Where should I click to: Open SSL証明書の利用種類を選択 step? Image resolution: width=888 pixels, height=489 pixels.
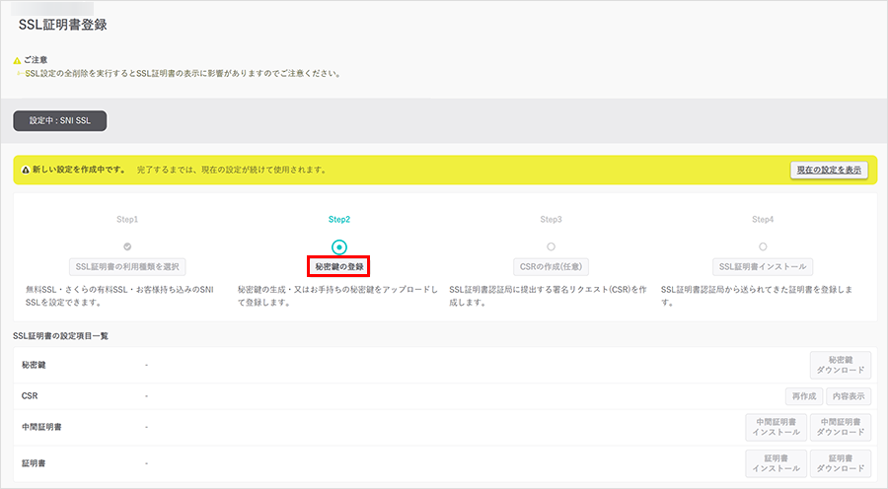point(128,266)
